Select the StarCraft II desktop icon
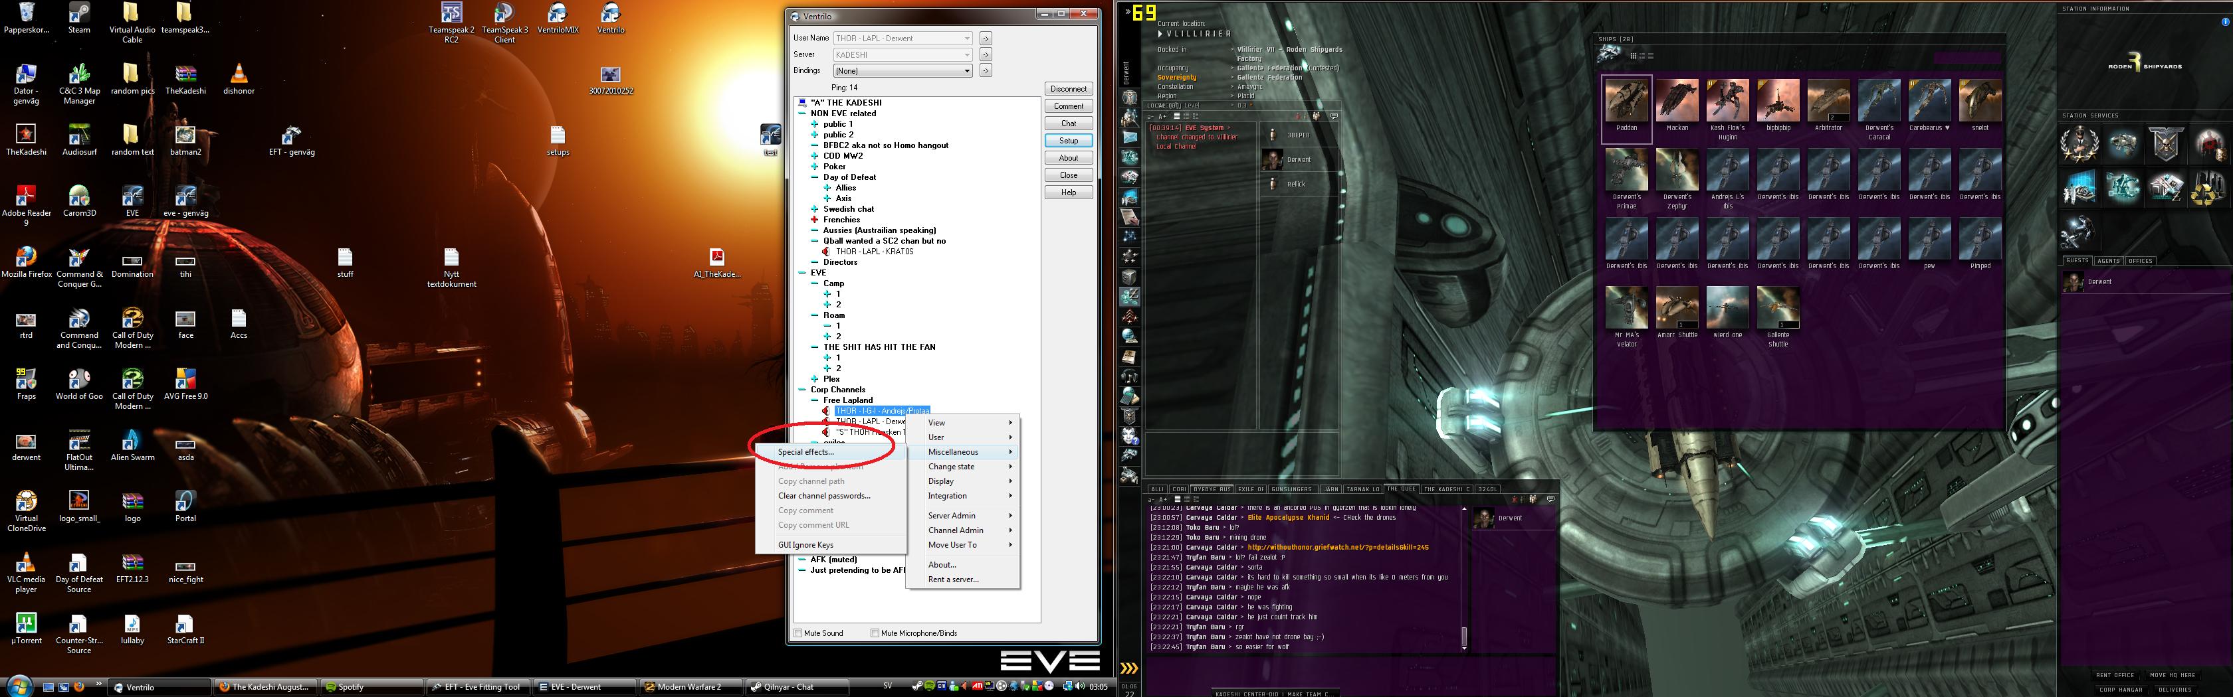The image size is (2233, 697). 185,629
